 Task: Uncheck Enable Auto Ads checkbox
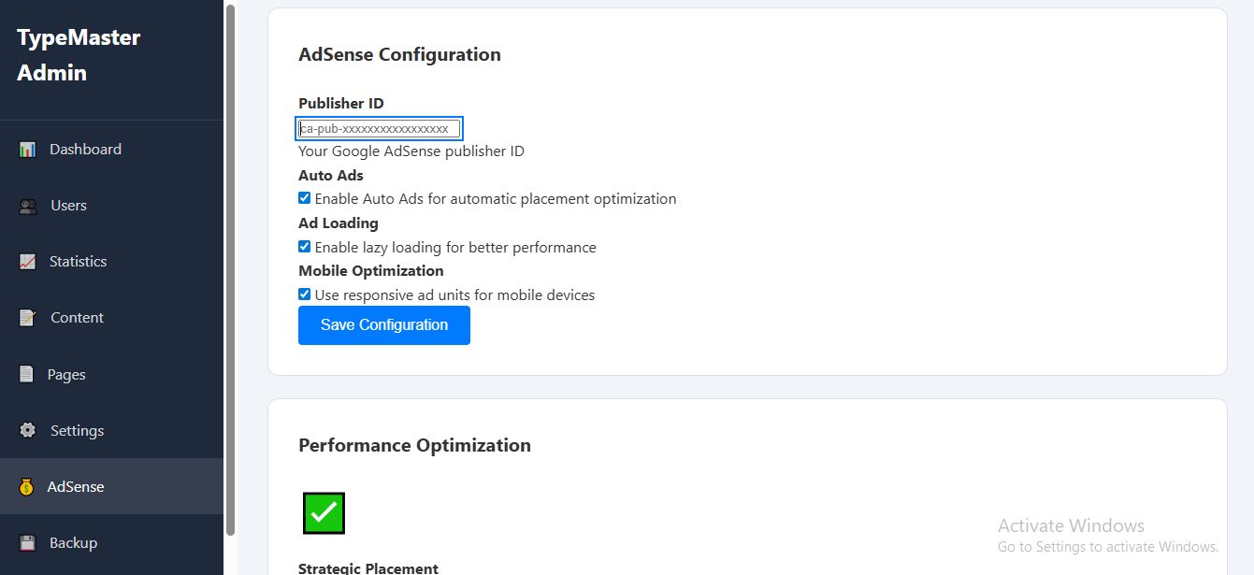(305, 198)
